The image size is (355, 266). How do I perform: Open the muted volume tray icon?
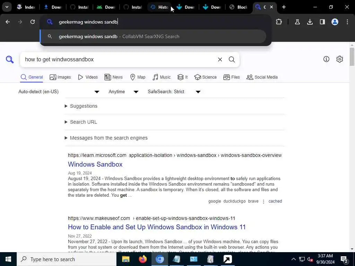point(310,259)
